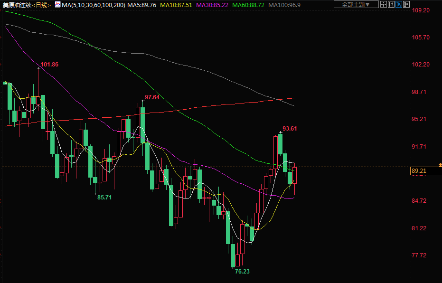
Task: Click the 97.64 peak price label
Action: point(152,97)
